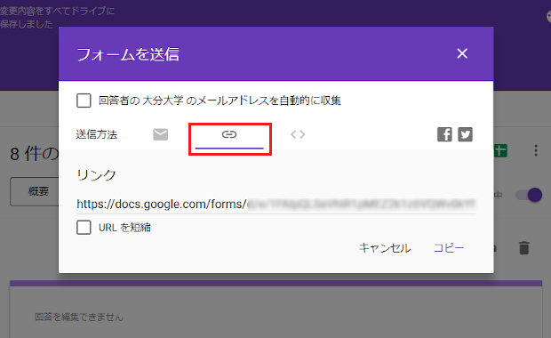Click the green Sheets spreadsheet icon
The image size is (551, 338).
click(x=500, y=150)
